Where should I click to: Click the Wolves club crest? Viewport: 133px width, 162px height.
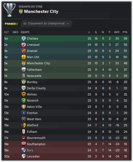click(24, 94)
